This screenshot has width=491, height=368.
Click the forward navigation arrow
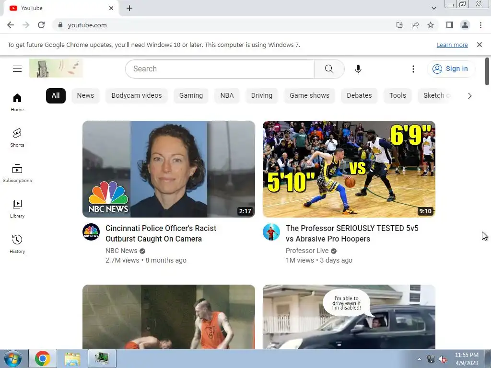26,25
